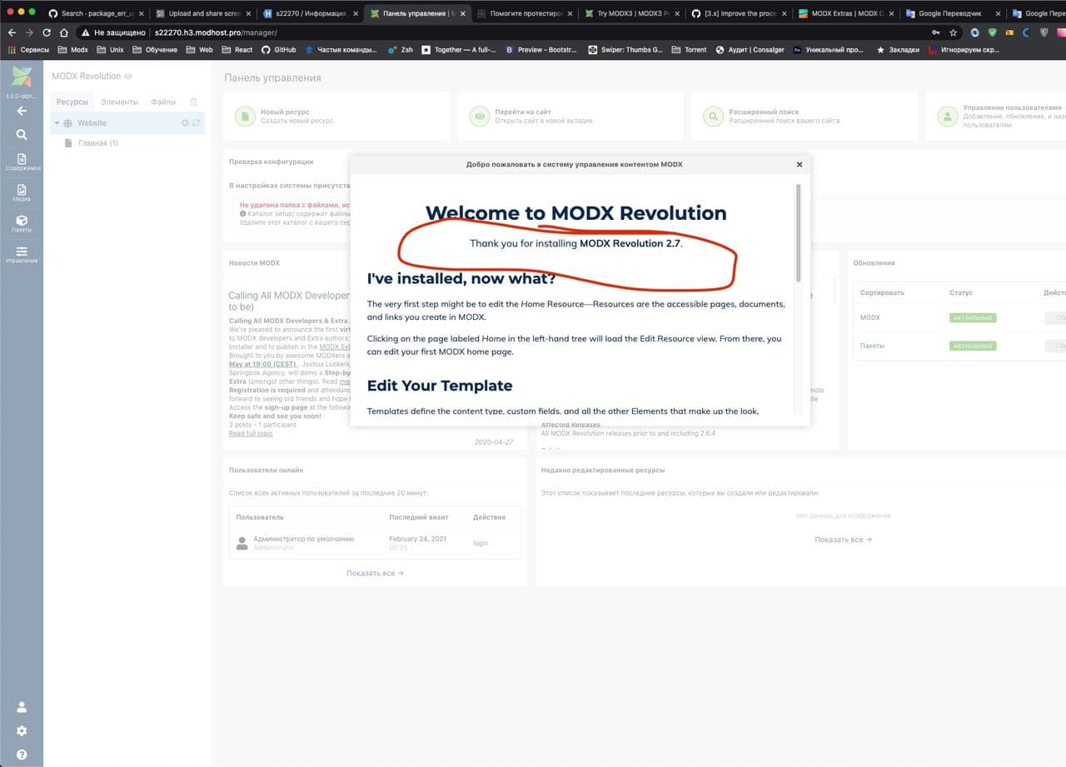This screenshot has width=1066, height=767.
Task: Switch to the Элементы tab
Action: click(x=119, y=102)
